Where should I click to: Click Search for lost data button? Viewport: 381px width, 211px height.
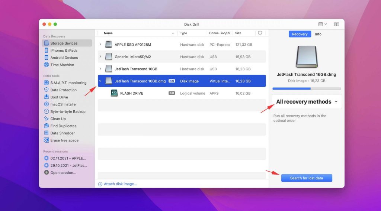(307, 178)
